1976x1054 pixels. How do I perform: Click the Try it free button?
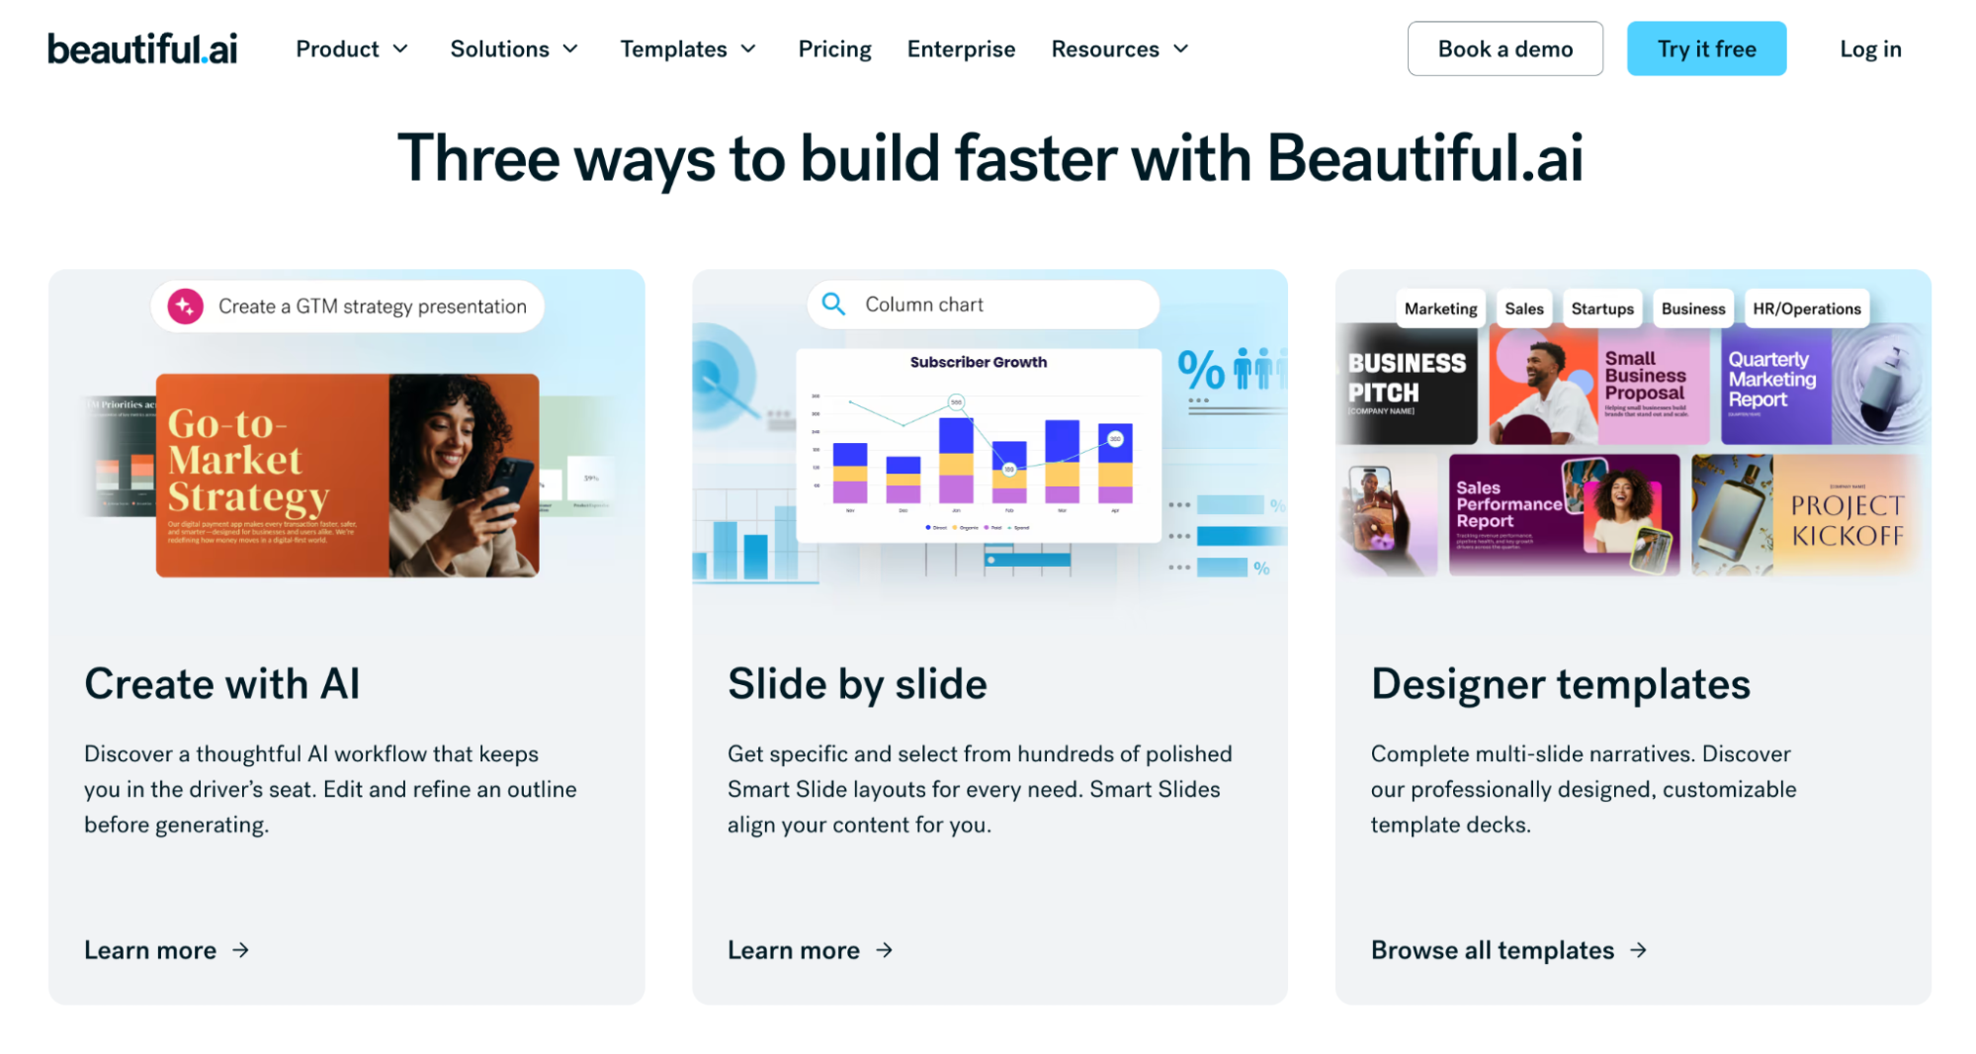click(1706, 48)
